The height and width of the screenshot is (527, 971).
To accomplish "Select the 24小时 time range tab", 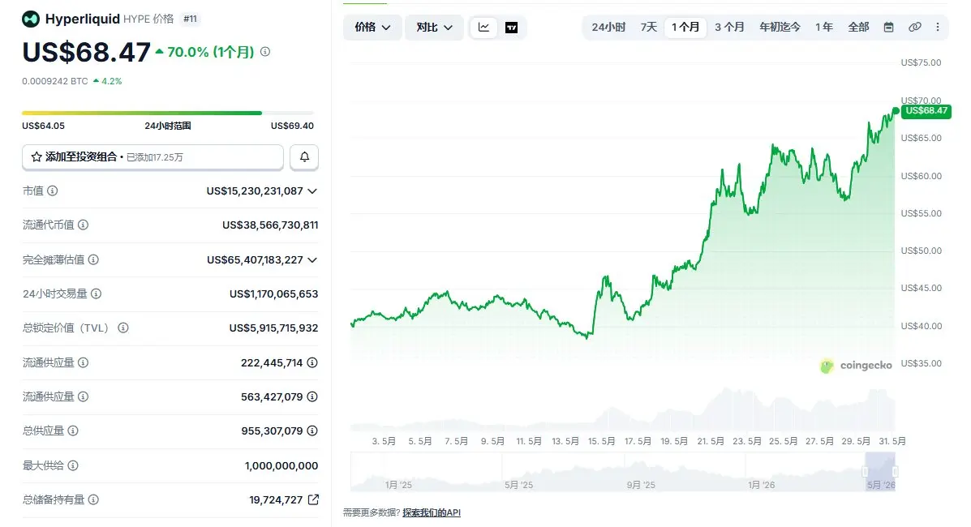I will click(x=608, y=28).
